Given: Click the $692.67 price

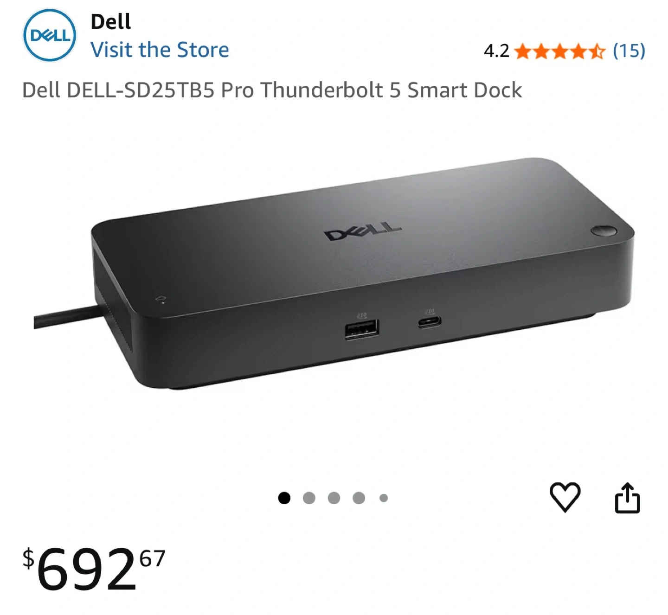Looking at the screenshot, I should [94, 569].
